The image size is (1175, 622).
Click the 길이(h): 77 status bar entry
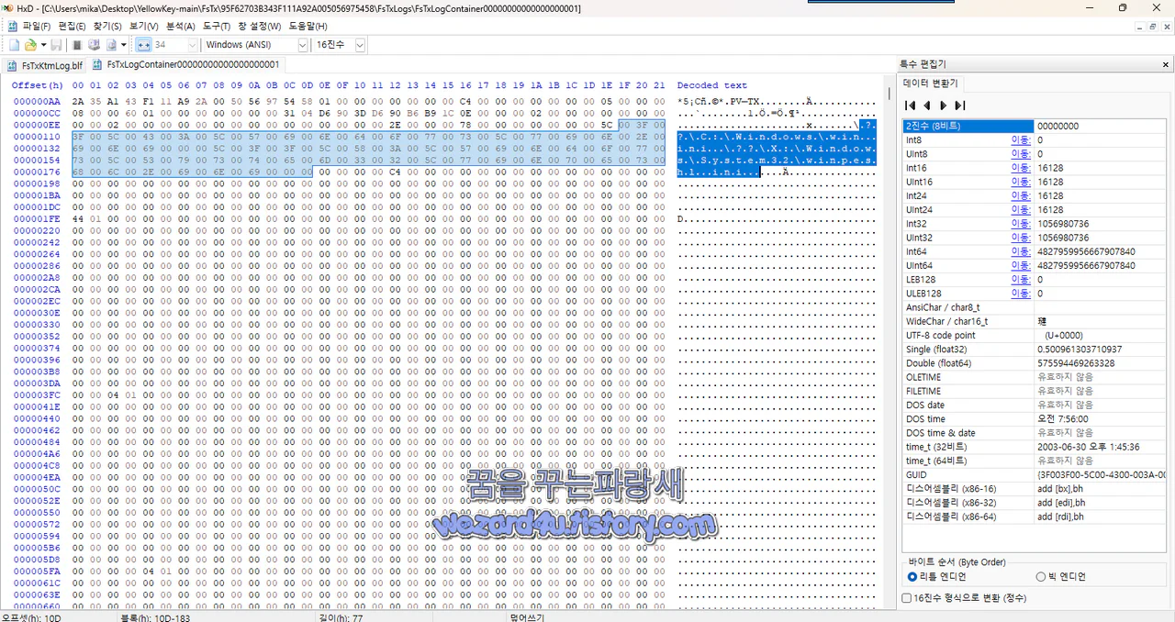click(x=339, y=617)
